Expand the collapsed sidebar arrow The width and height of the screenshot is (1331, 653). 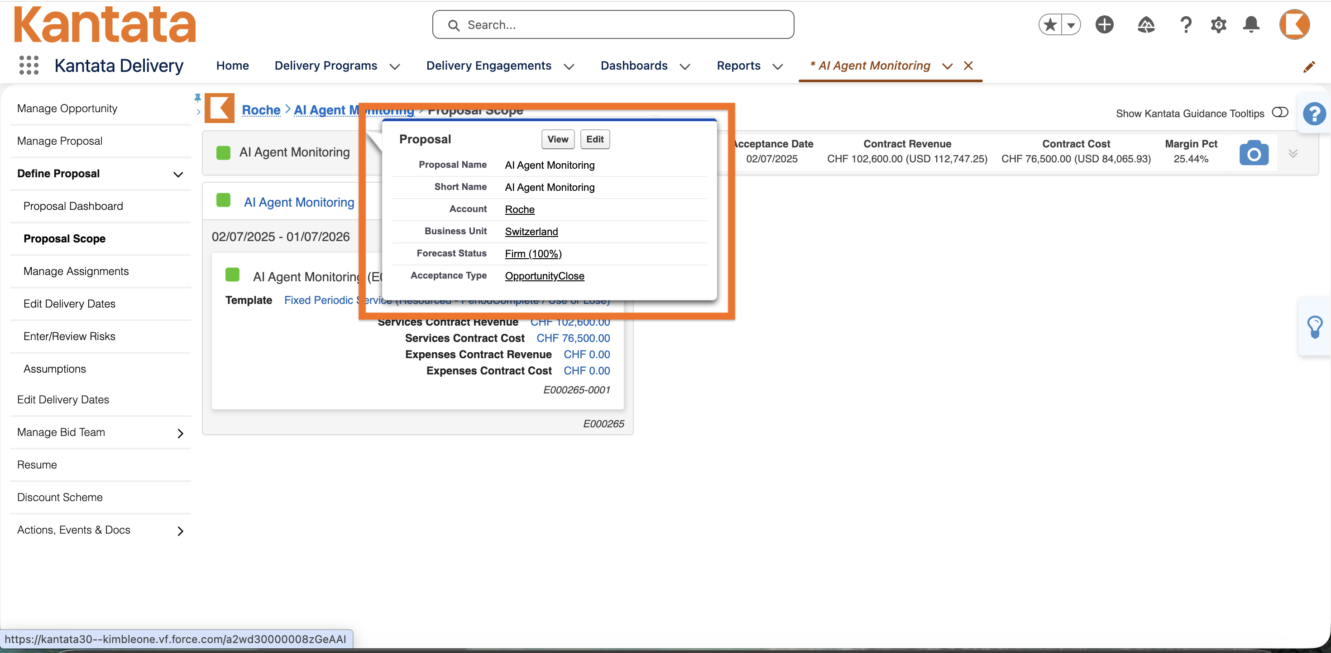[198, 112]
